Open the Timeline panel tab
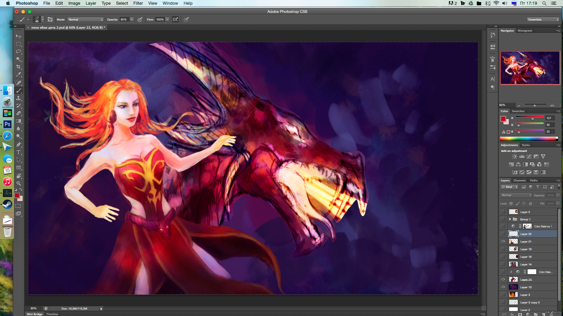Screen dimensions: 563x316 click(52, 314)
